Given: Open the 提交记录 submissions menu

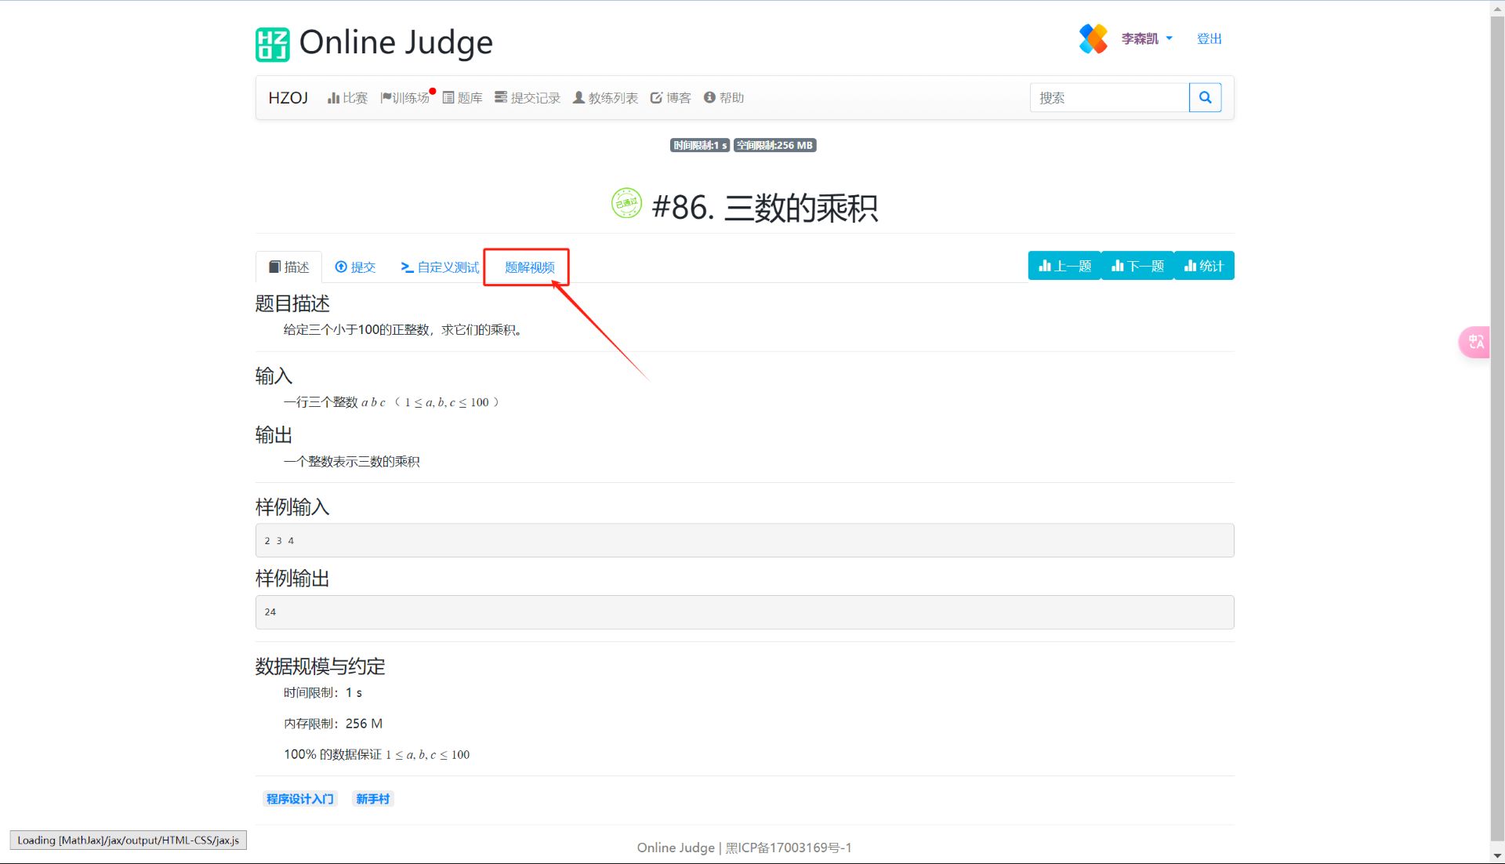Looking at the screenshot, I should click(x=528, y=98).
